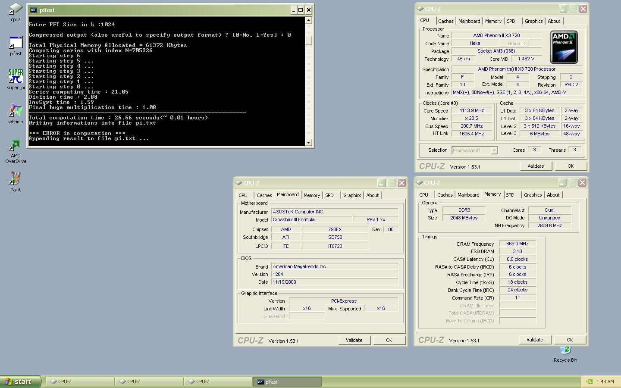Select Graphics tab in Mainboard CPU-Z window
The image size is (621, 388).
352,195
